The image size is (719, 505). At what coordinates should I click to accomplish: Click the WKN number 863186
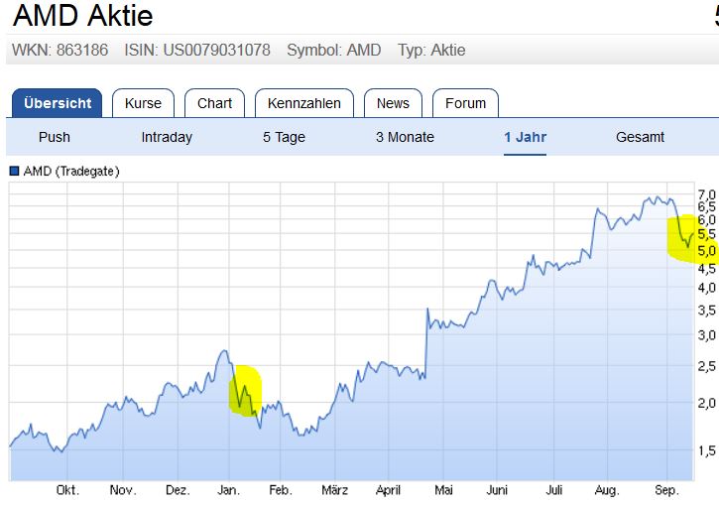pos(78,50)
